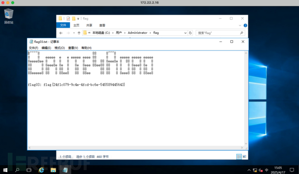This screenshot has width=299, height=174.
Task: Open Explorer recent locations dropdown
Action: click(x=74, y=33)
